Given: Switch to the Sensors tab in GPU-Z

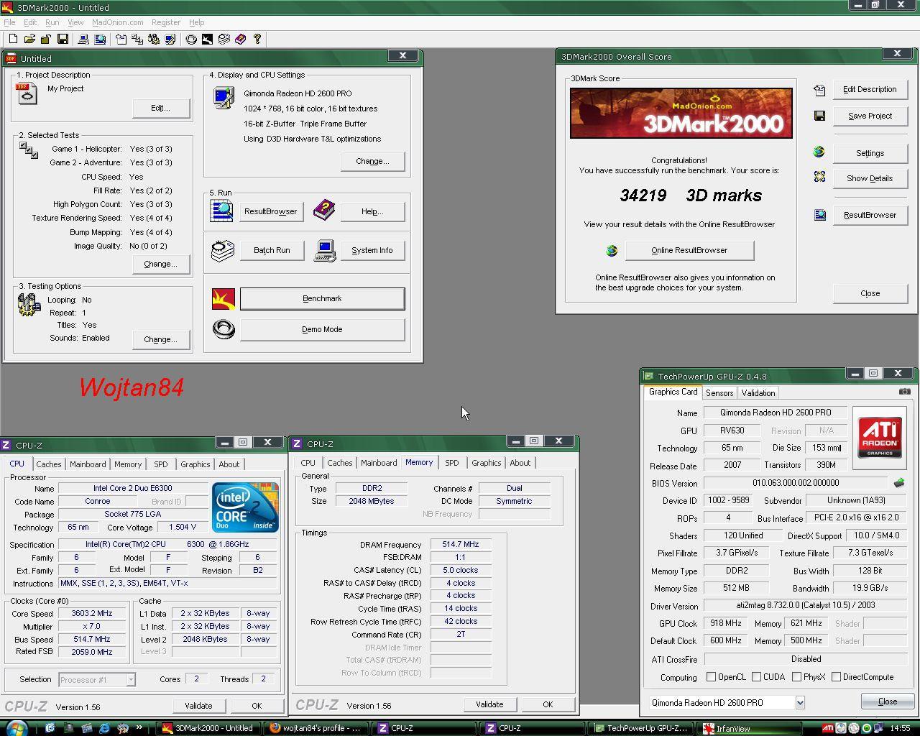Looking at the screenshot, I should [719, 393].
